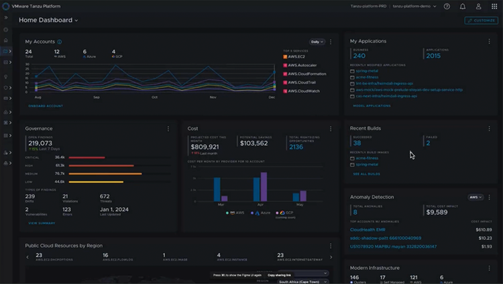Toggle Azure in the Cost chart legend
Image resolution: width=503 pixels, height=284 pixels.
click(x=260, y=213)
